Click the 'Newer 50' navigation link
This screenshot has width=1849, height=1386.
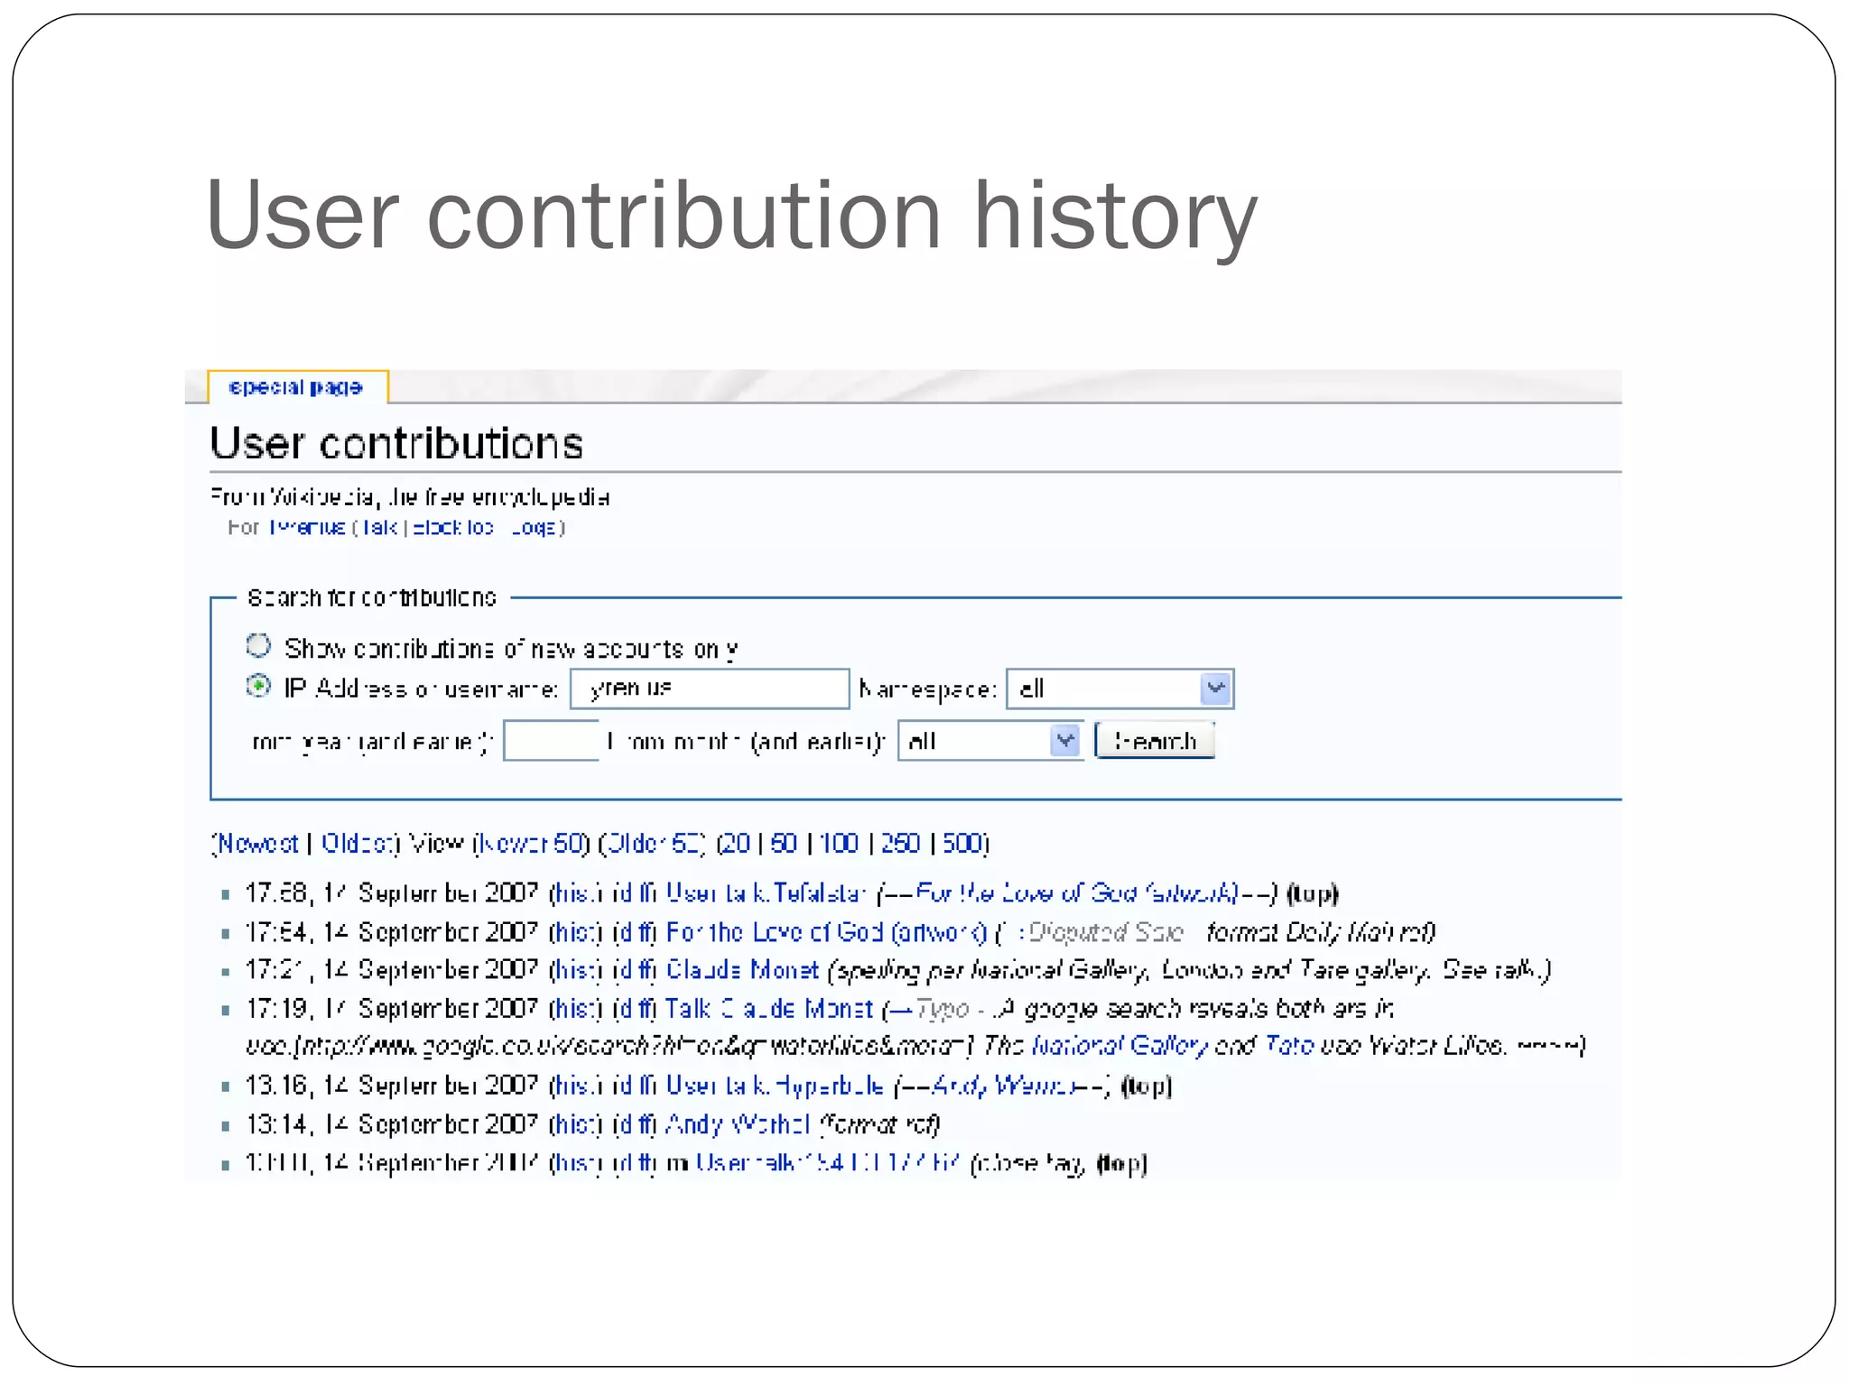pos(532,843)
